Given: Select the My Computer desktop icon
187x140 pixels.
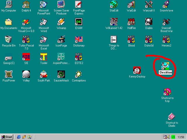Looking at the screenshot, I should click(x=9, y=4).
